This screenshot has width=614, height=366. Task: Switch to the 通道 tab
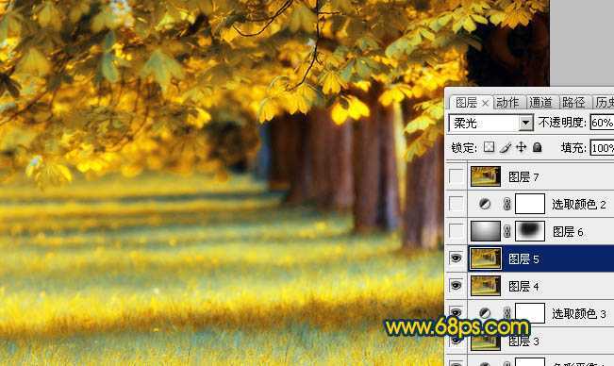pyautogui.click(x=540, y=103)
